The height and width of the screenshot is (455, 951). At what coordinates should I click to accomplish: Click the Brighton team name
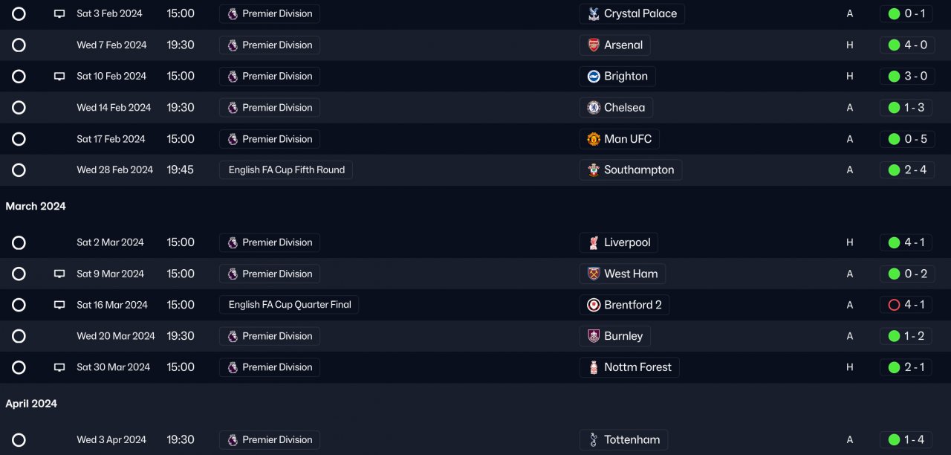[626, 77]
